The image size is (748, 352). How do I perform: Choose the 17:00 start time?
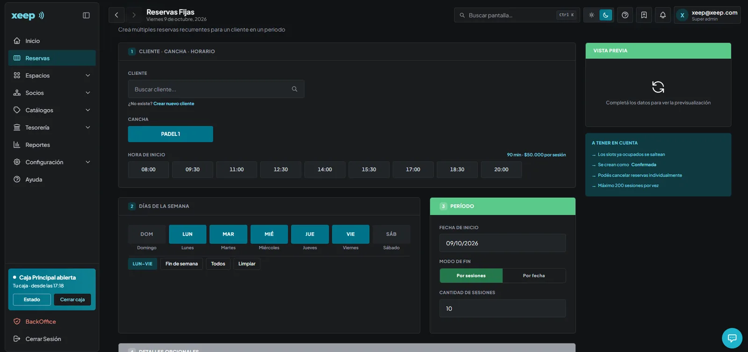413,170
